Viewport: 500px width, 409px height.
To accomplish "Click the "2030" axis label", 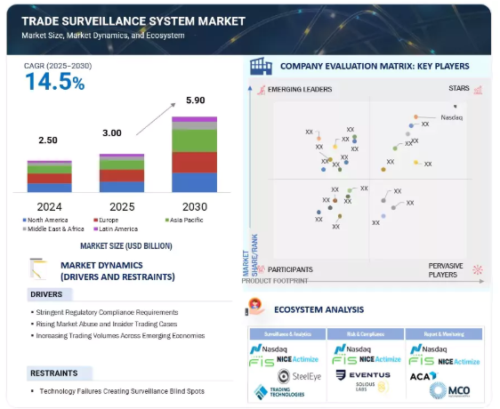I will point(195,207).
